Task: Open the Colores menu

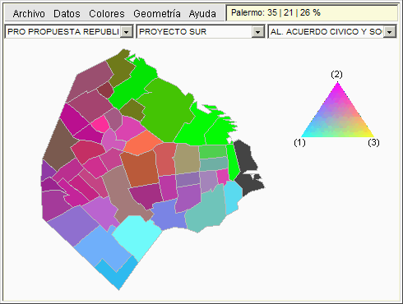Action: coord(107,13)
